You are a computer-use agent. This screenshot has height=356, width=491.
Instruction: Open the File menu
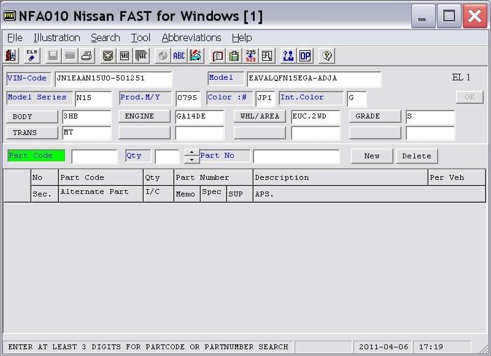[15, 37]
